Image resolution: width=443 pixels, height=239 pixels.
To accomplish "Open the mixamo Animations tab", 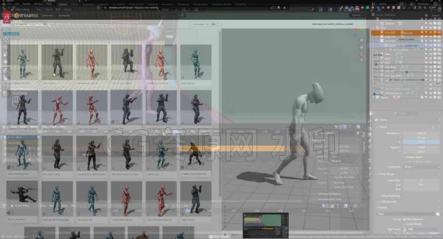I will tap(64, 16).
